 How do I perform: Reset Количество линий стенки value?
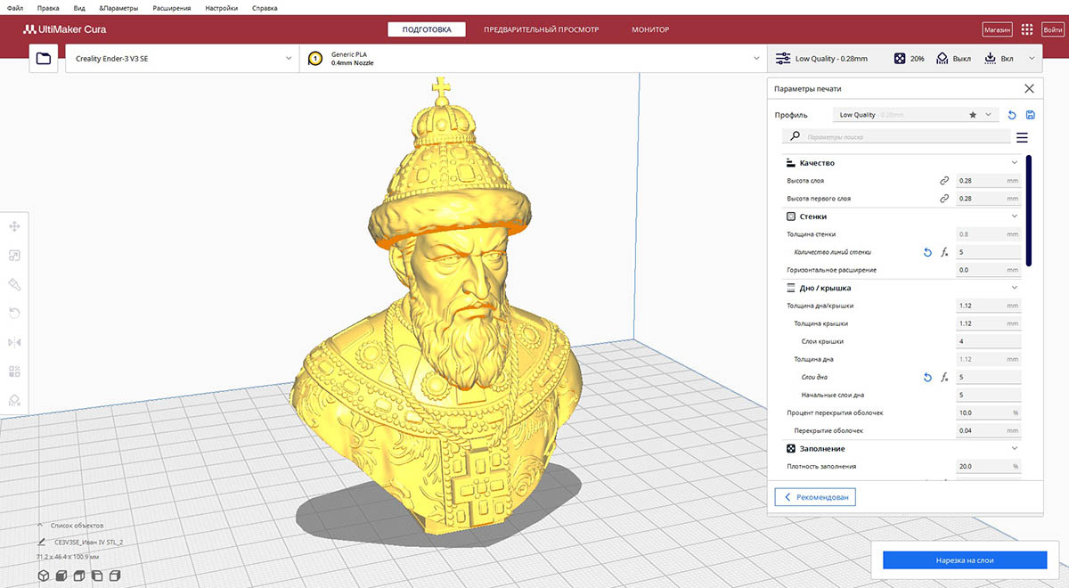pos(926,252)
